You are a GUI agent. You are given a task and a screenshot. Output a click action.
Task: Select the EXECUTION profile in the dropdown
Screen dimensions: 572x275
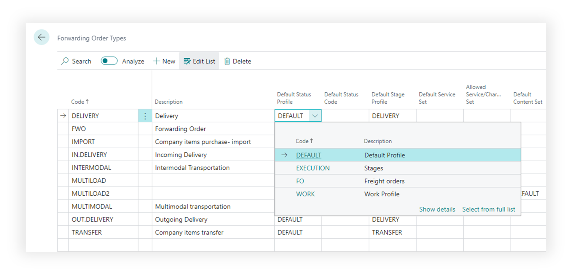click(x=313, y=168)
